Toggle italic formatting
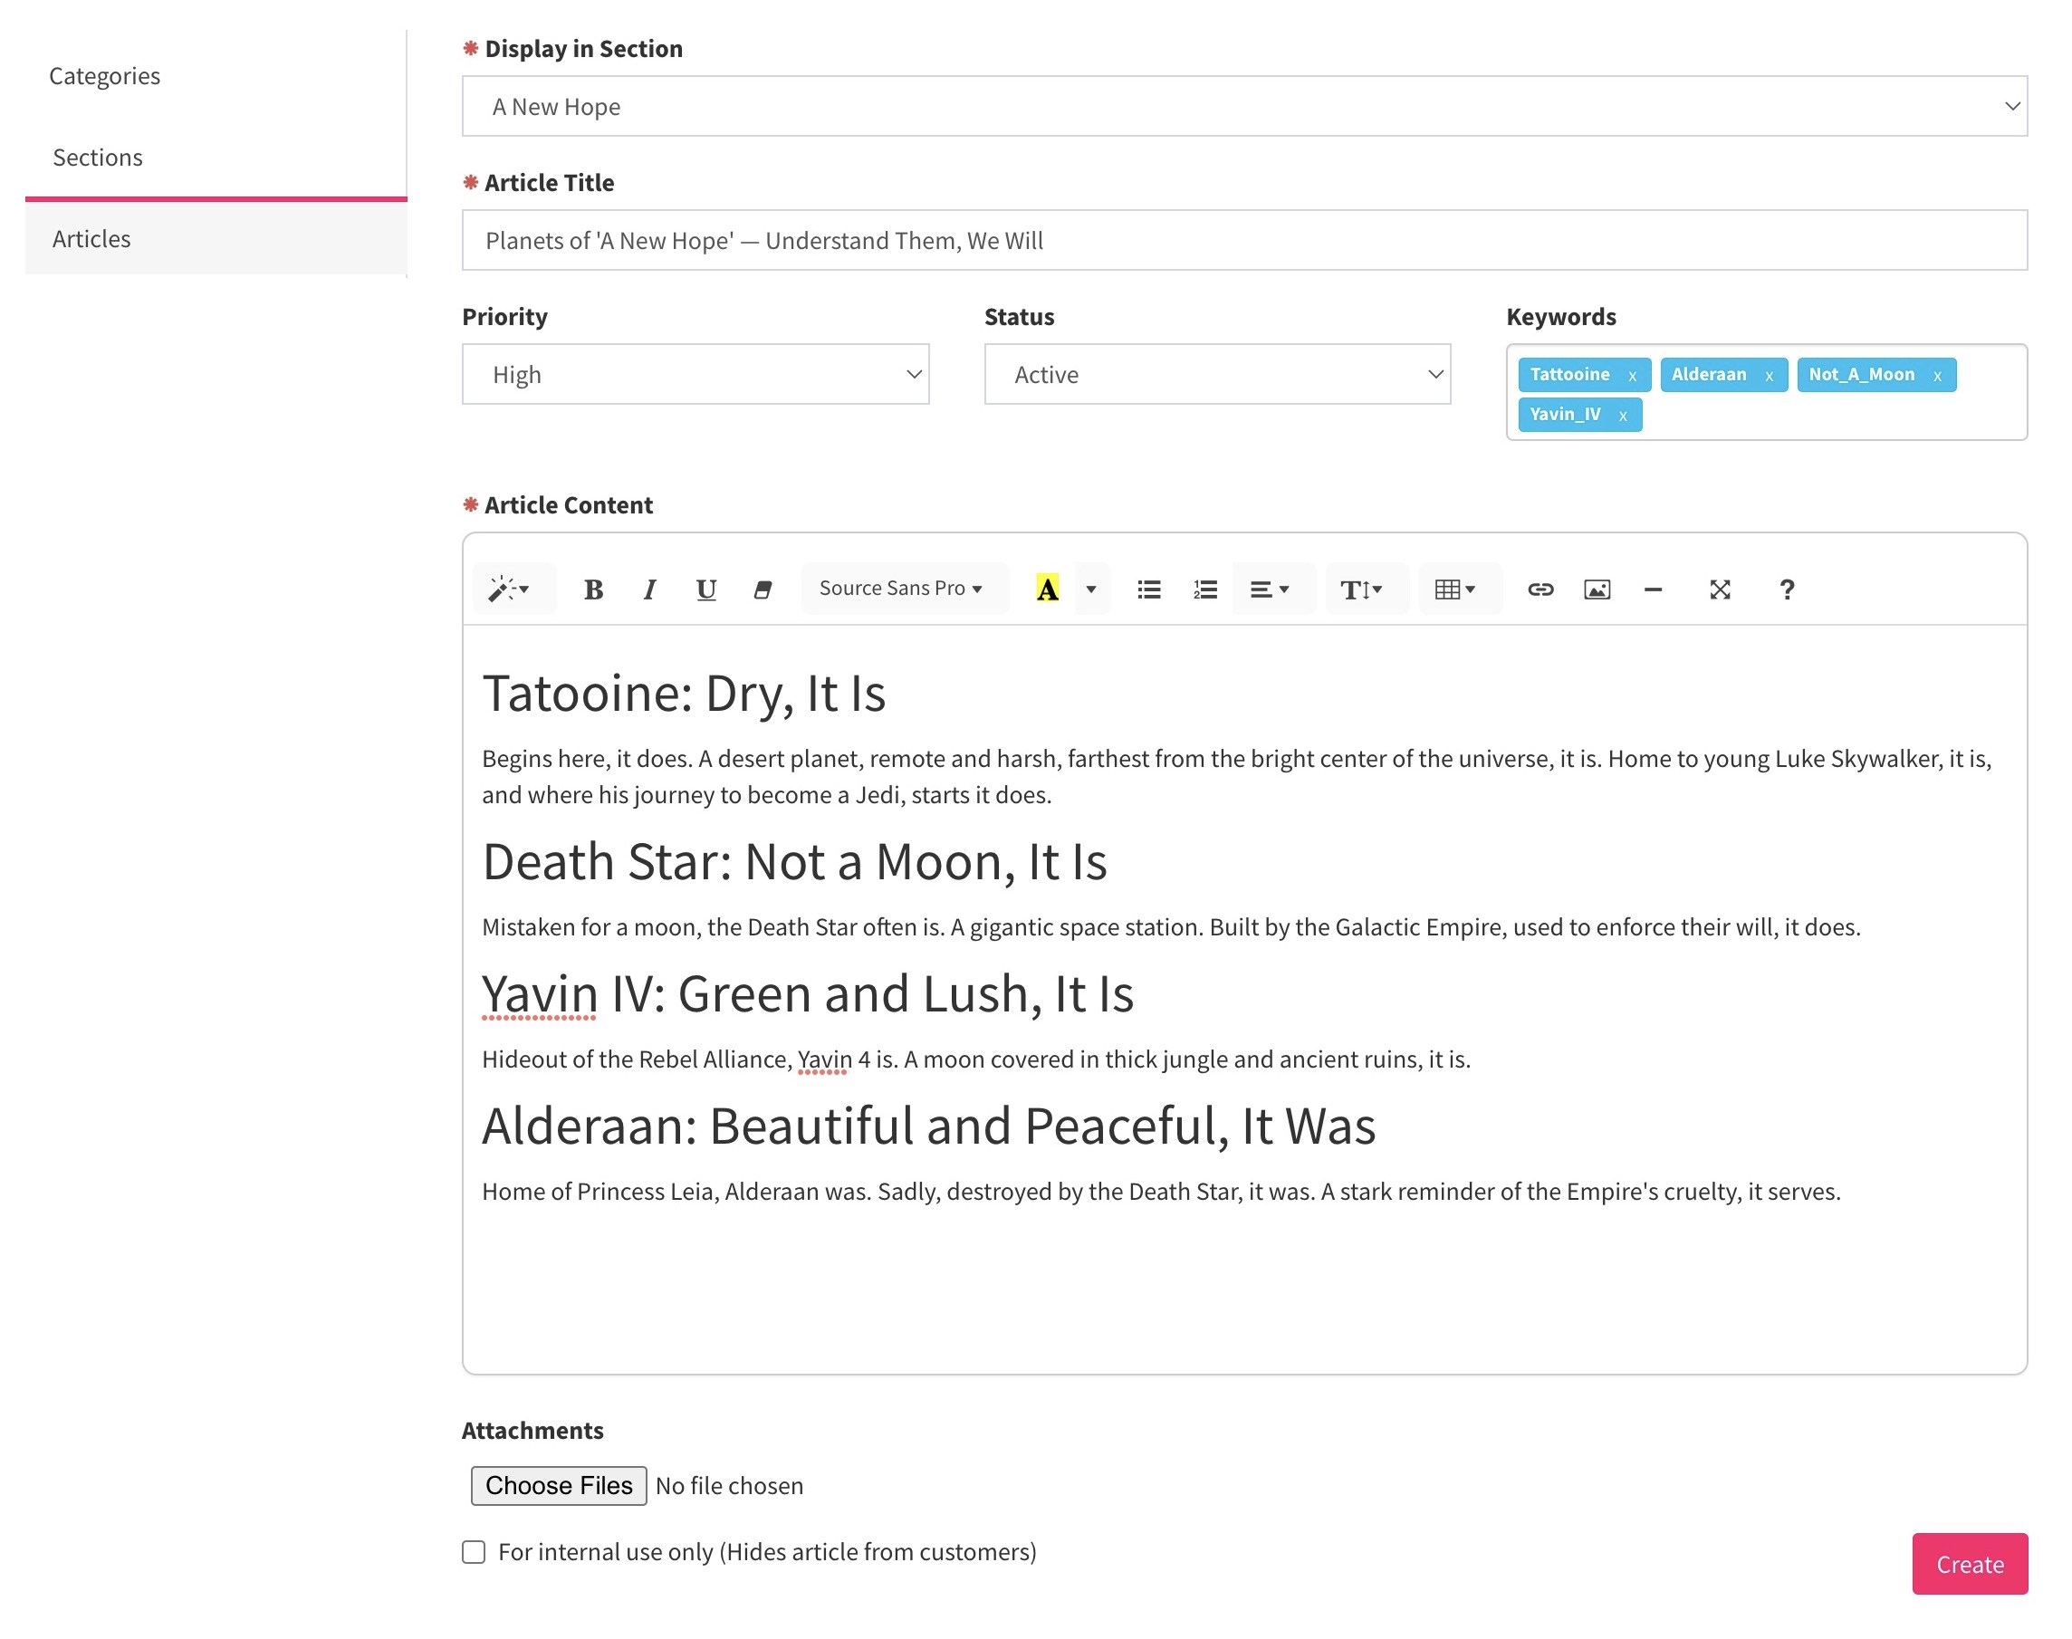 coord(649,589)
